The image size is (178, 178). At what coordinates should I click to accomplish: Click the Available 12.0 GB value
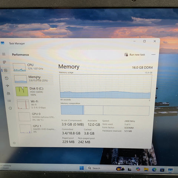94,125
